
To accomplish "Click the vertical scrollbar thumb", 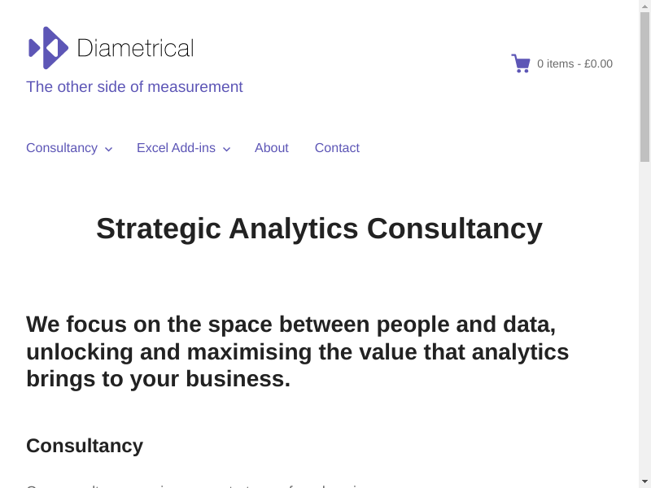I will tap(644, 85).
